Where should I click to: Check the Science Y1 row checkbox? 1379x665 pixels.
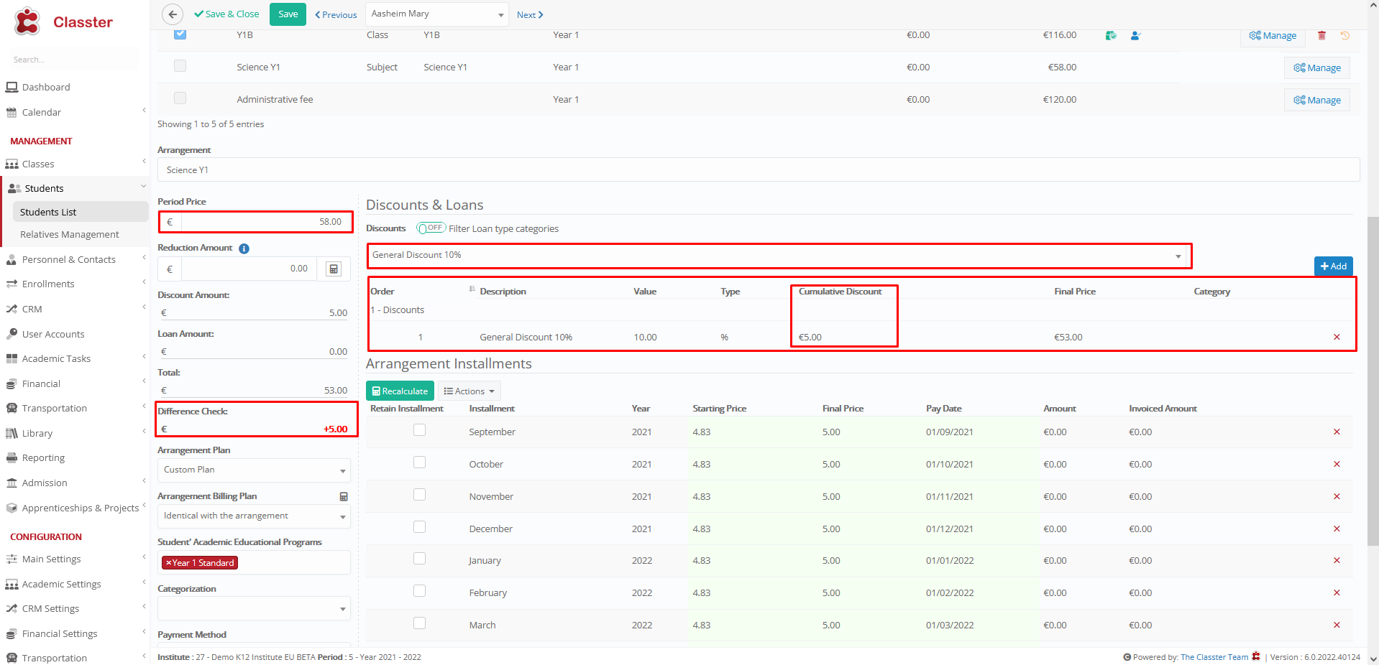(x=180, y=66)
